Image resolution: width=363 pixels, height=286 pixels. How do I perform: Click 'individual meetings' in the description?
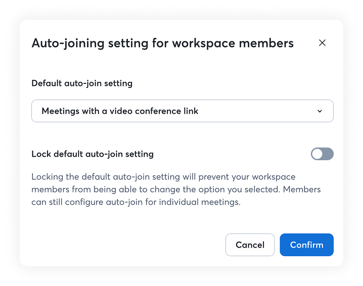[x=199, y=202]
